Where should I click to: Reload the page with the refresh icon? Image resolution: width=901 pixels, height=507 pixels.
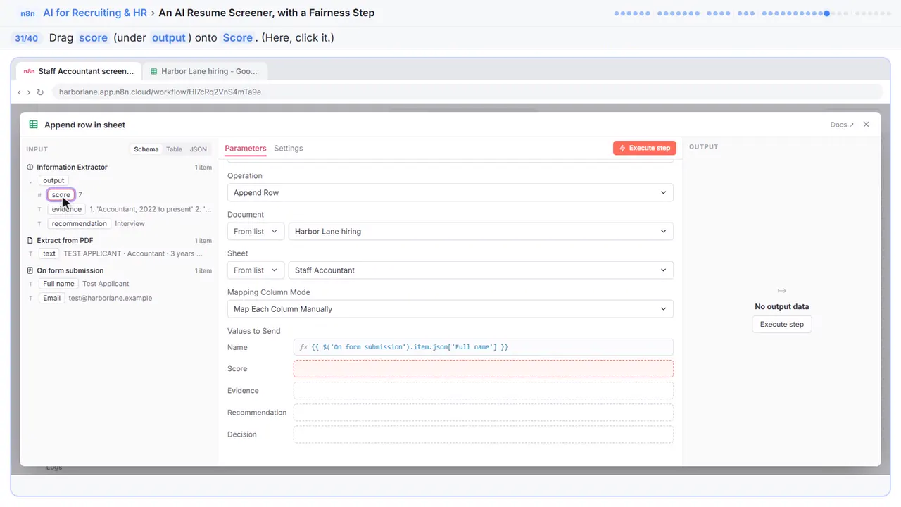(x=40, y=92)
